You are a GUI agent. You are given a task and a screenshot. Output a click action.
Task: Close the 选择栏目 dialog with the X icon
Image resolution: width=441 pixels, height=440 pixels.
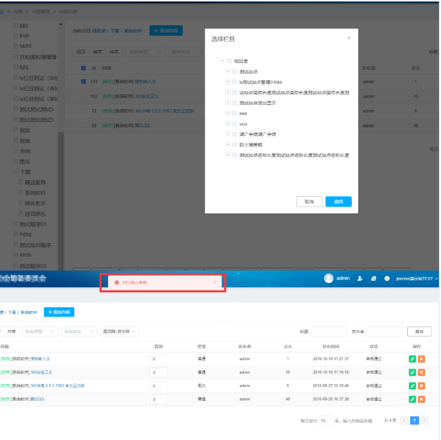(349, 38)
